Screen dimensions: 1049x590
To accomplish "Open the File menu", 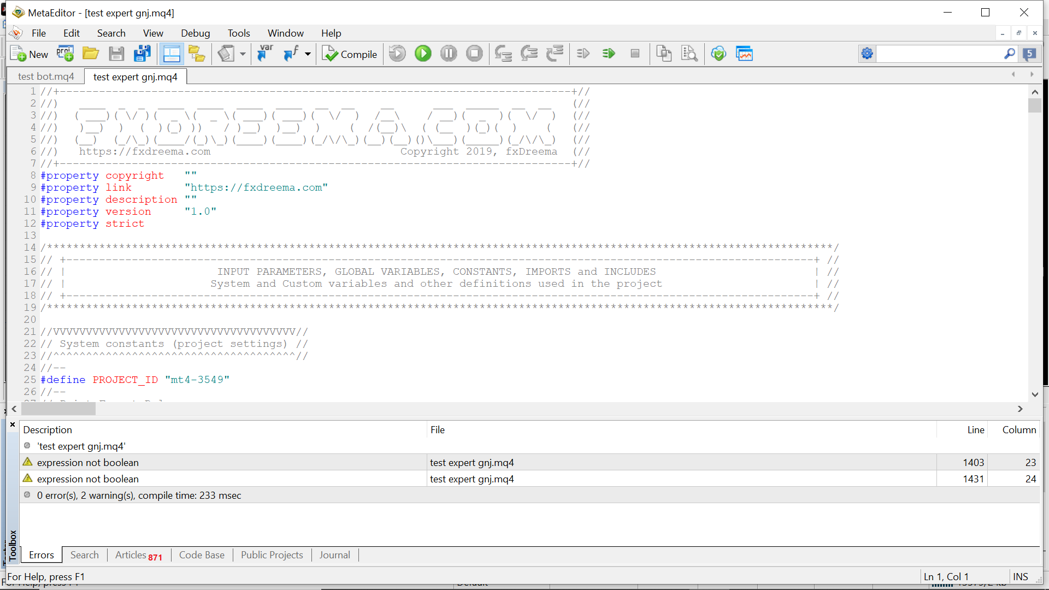I will [x=39, y=33].
